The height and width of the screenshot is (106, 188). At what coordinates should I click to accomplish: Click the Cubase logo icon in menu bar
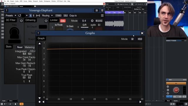click(1, 1)
